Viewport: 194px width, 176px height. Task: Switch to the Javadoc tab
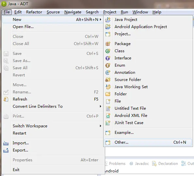click(x=139, y=164)
